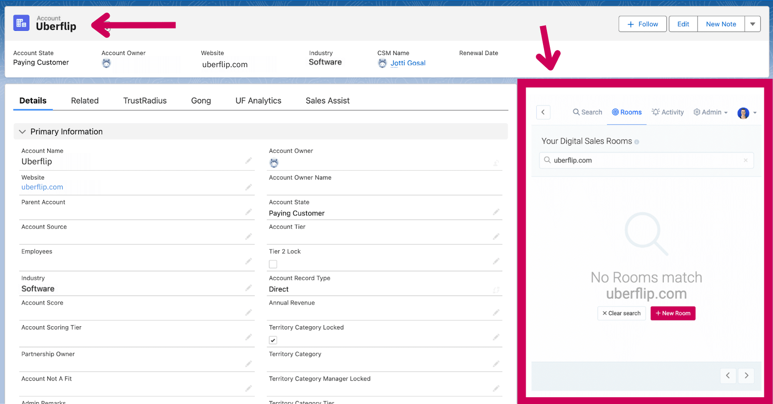The width and height of the screenshot is (773, 404).
Task: Collapse the Primary Information section
Action: pyautogui.click(x=22, y=131)
